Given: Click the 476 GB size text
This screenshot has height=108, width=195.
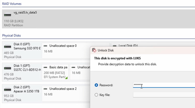Looking at the screenshot, I should [x=9, y=74].
